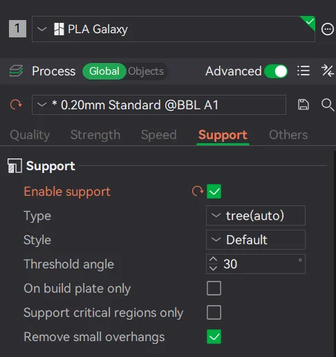336x357 pixels.
Task: Click the filament slot number 1 swatch
Action: coord(17,29)
